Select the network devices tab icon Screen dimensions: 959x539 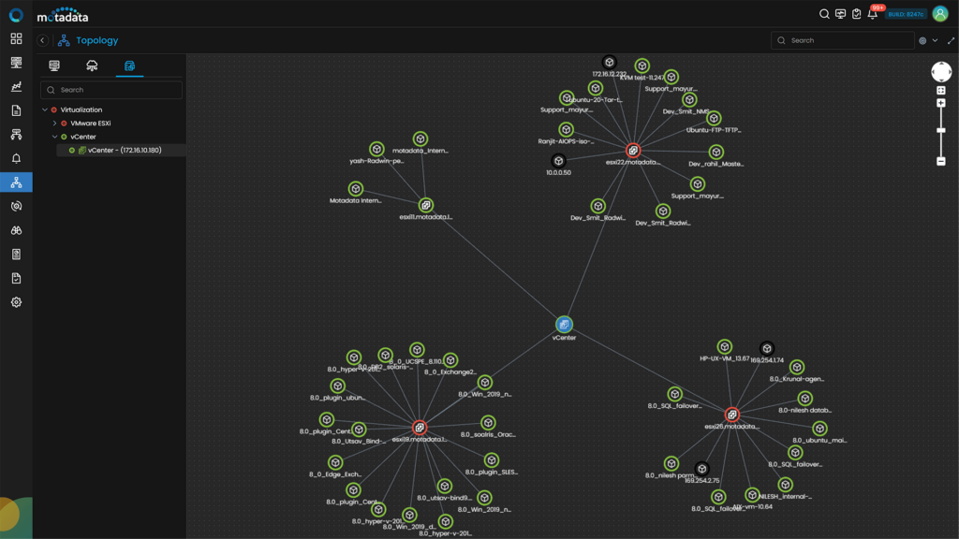click(x=54, y=66)
